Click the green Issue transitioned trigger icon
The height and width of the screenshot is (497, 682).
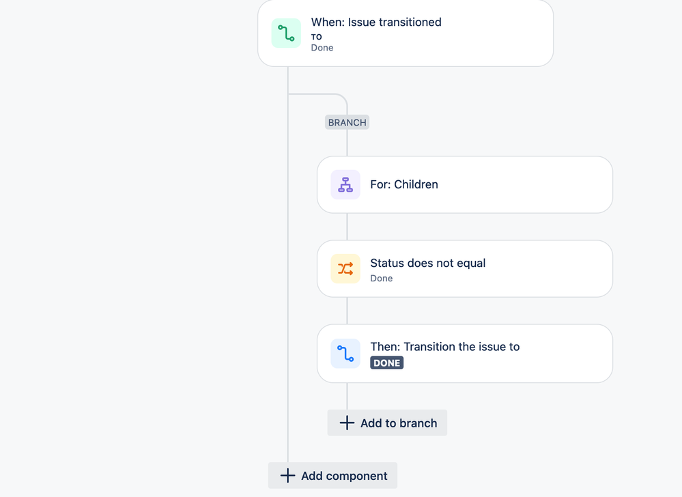286,33
